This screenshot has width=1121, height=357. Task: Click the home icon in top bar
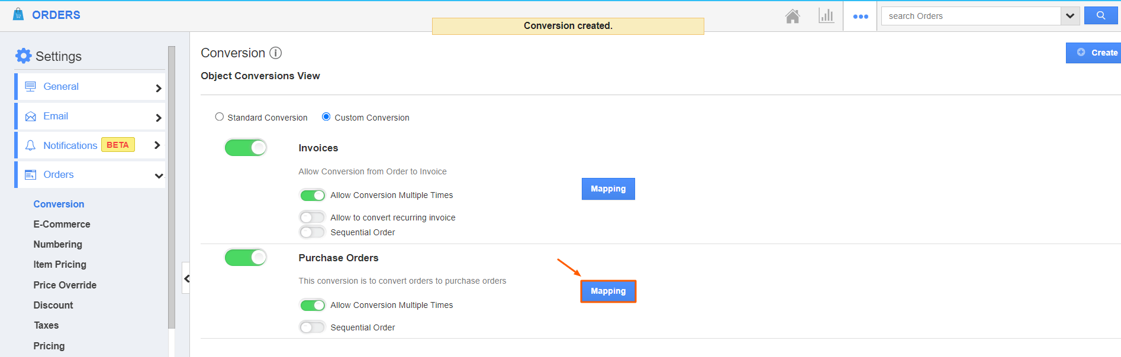click(x=793, y=16)
